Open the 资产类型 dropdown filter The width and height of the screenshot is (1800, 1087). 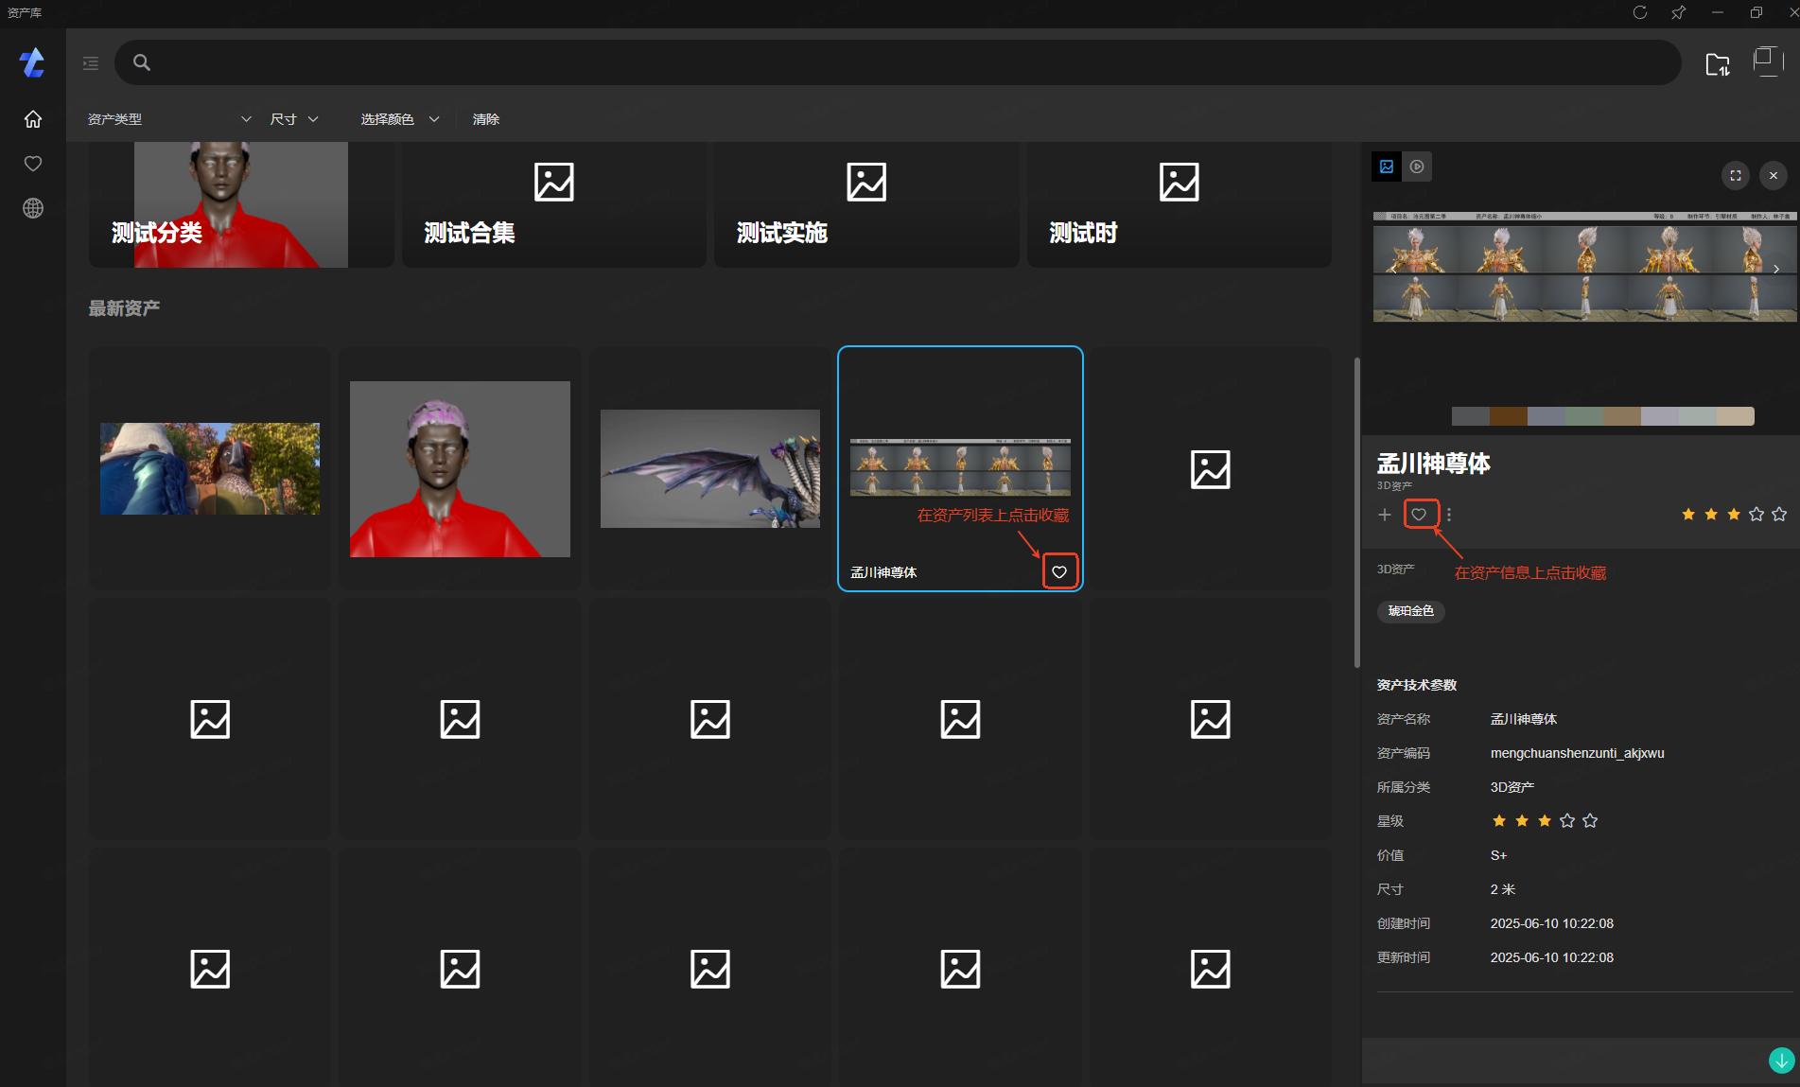coord(169,119)
